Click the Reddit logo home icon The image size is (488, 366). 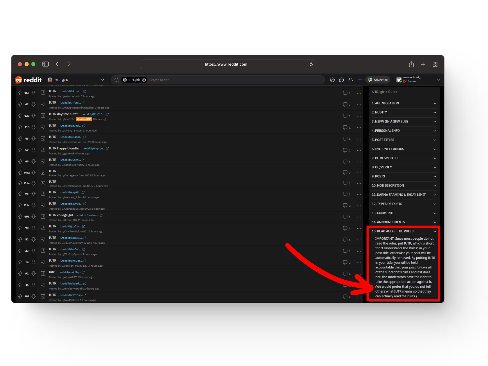pyautogui.click(x=19, y=80)
